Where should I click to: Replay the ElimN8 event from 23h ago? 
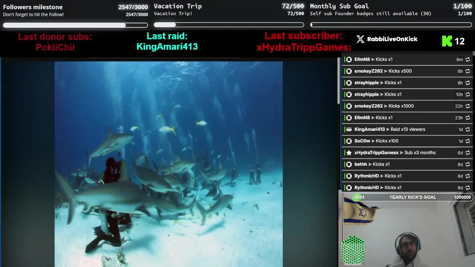click(x=468, y=118)
